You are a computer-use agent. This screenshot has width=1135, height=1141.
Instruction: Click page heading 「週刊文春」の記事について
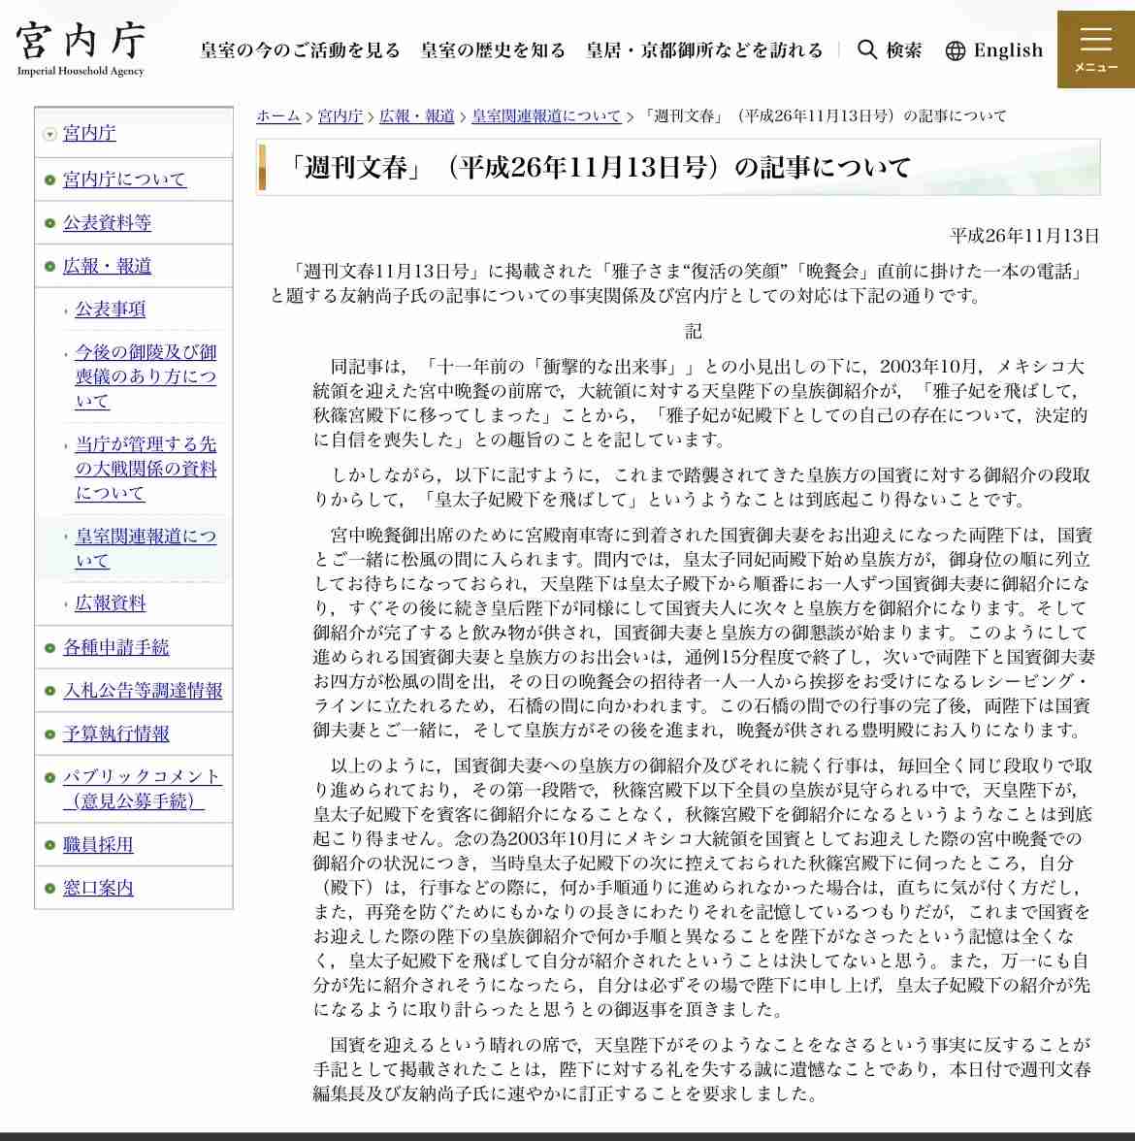(598, 167)
